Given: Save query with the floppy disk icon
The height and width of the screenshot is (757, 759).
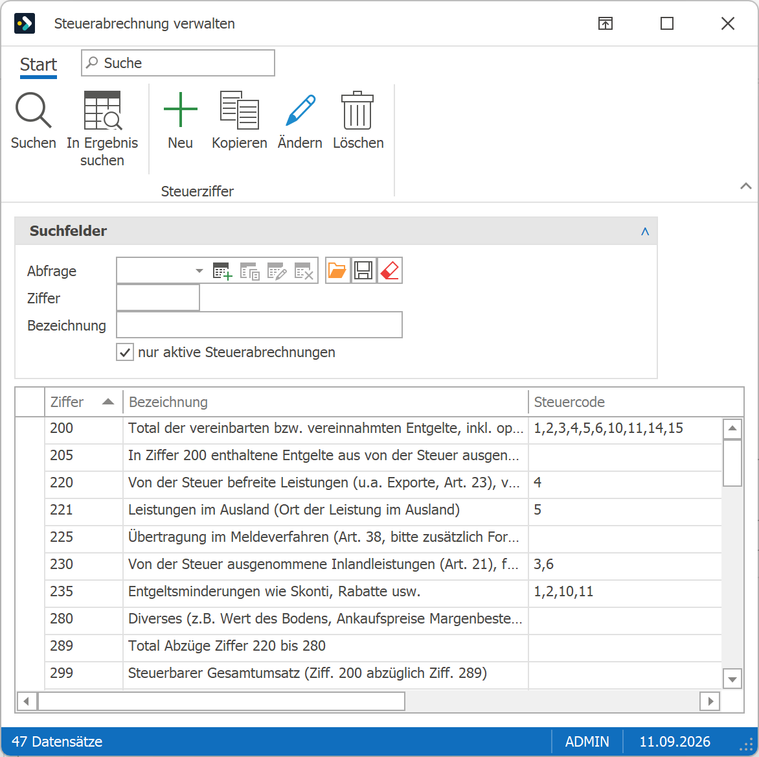Looking at the screenshot, I should 363,270.
